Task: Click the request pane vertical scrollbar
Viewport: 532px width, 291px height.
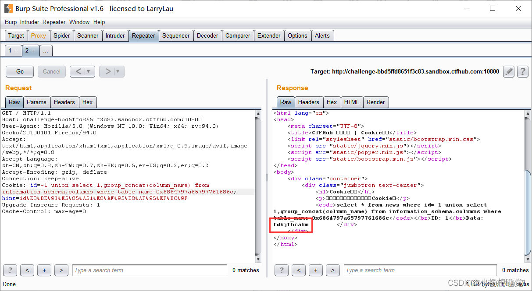Action: 258,186
